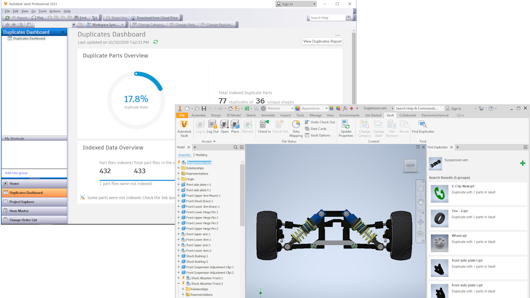The image size is (530, 298).
Task: Click Search Help & Commands field
Action: (418, 108)
